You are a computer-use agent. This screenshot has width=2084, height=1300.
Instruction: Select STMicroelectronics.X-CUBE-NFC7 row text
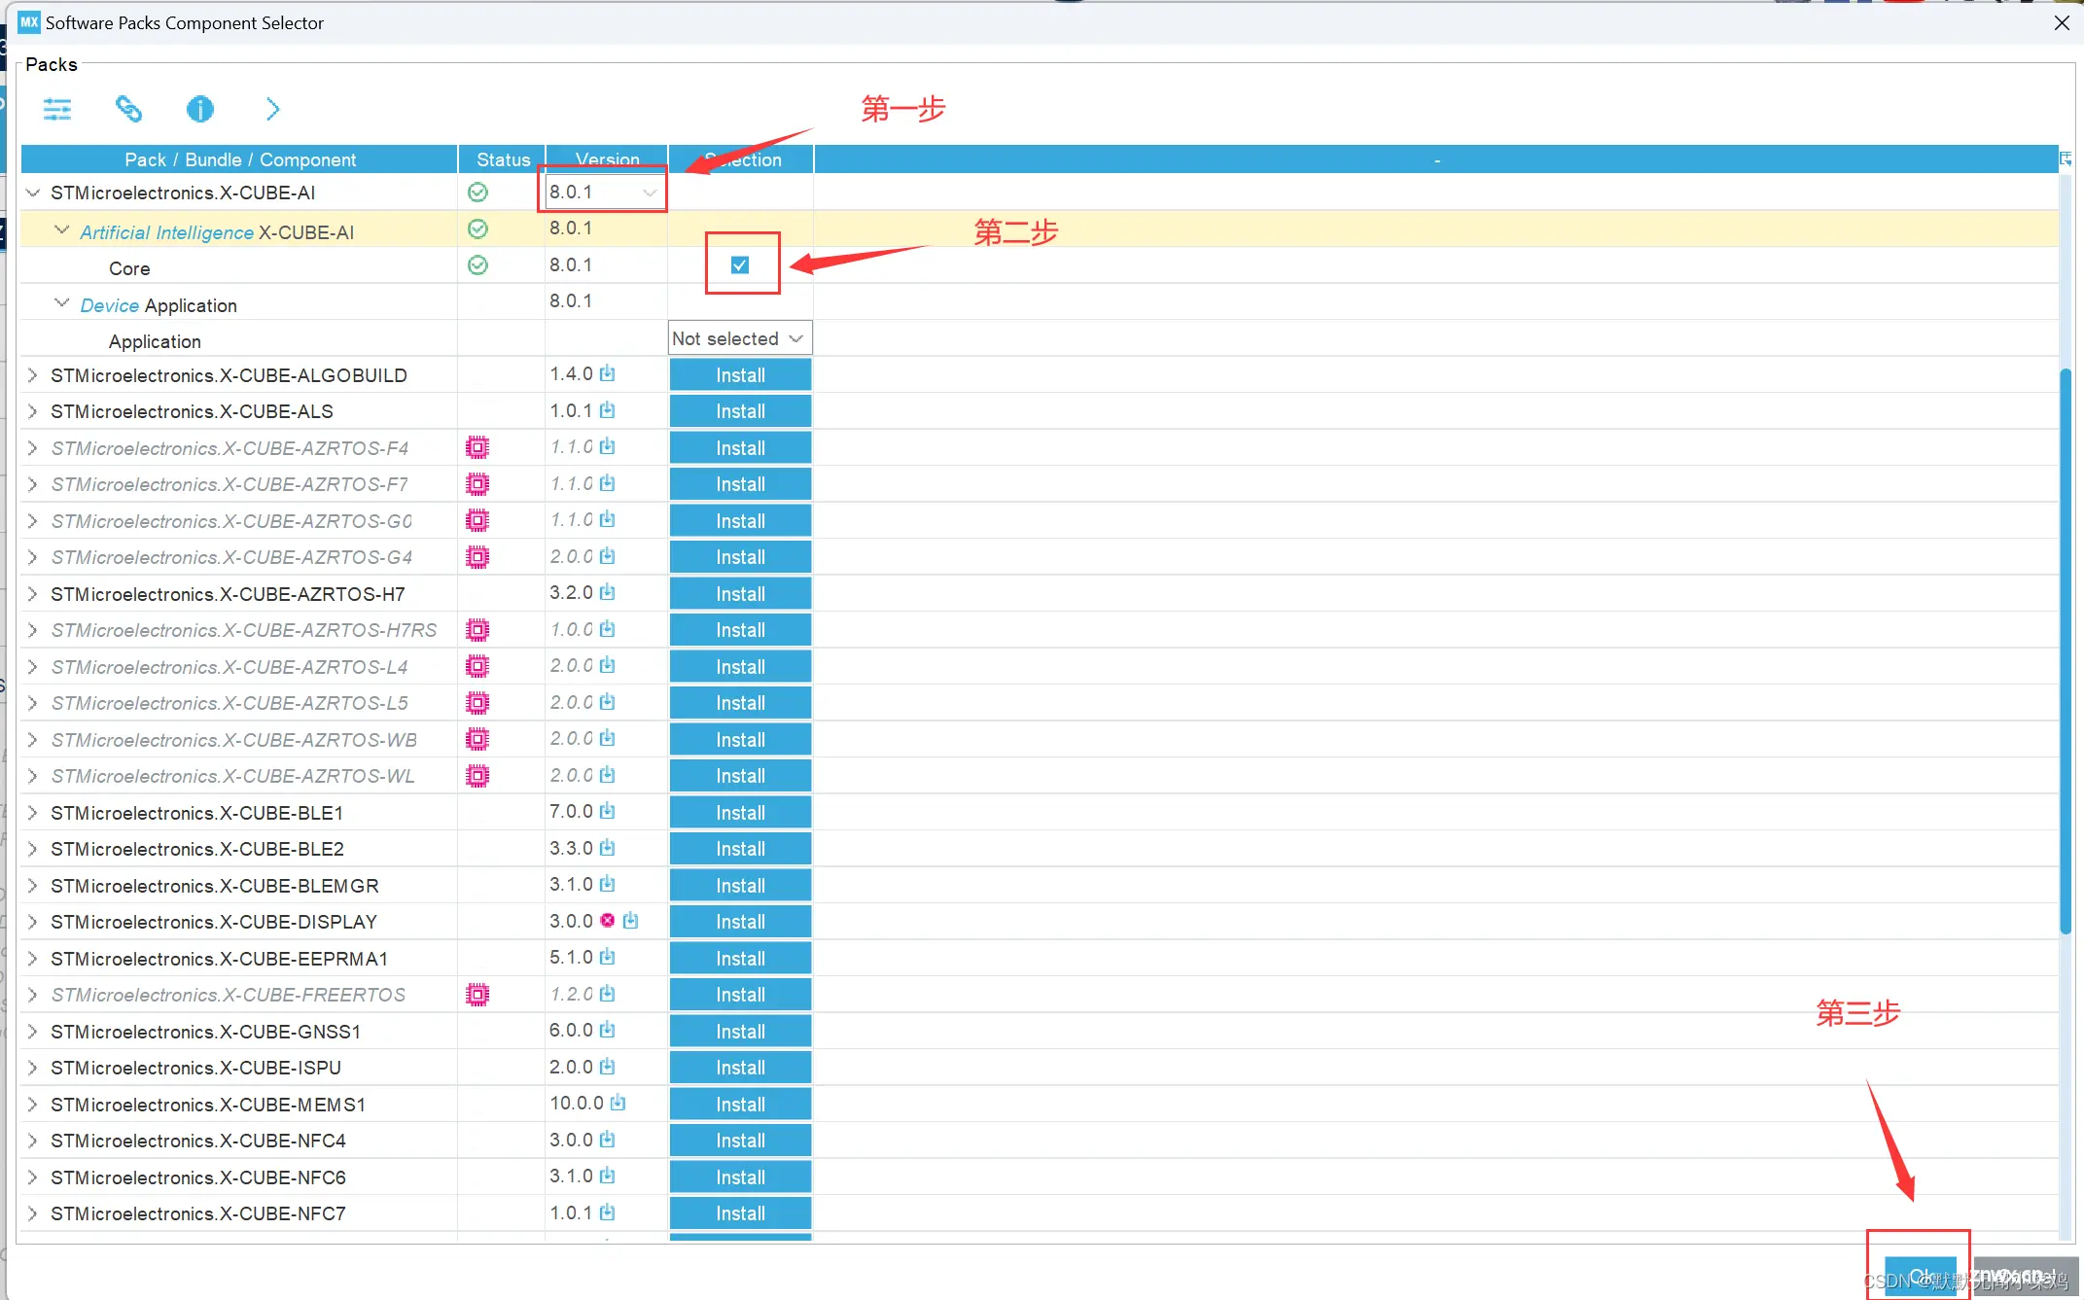[198, 1213]
